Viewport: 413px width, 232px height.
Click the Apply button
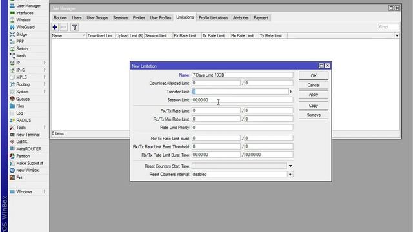tap(314, 95)
